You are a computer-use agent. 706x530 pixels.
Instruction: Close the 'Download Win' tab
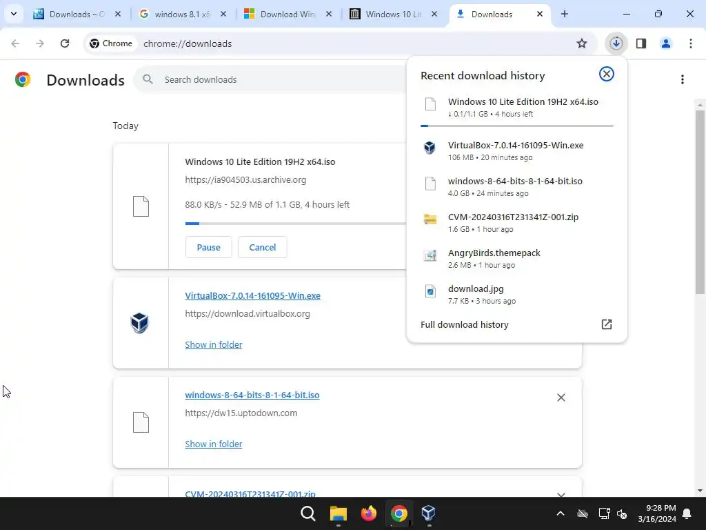click(x=329, y=14)
